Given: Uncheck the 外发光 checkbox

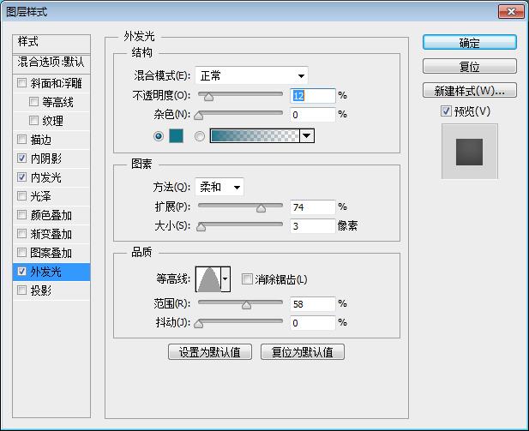Looking at the screenshot, I should (21, 271).
